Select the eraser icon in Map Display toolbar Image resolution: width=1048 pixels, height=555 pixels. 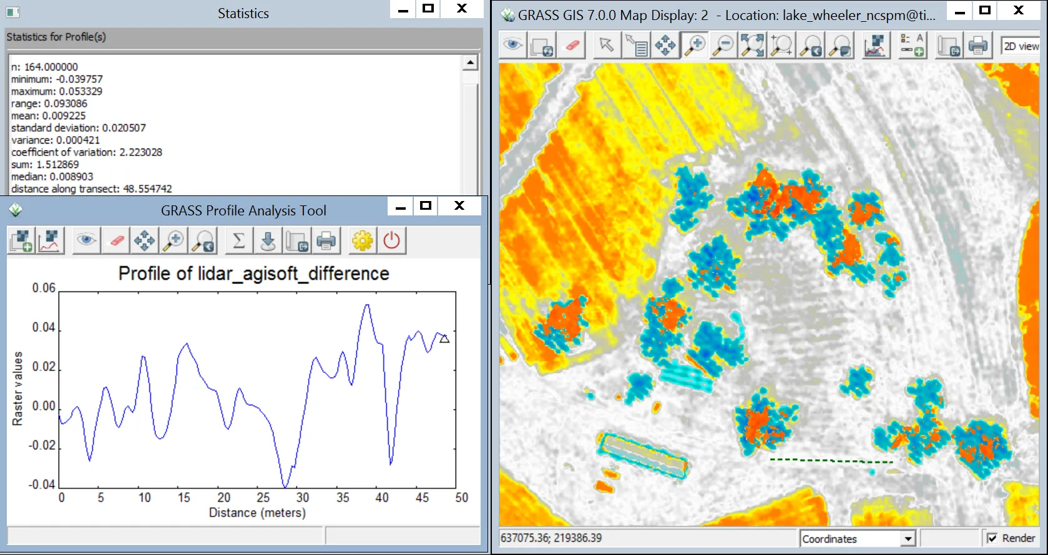(x=572, y=46)
